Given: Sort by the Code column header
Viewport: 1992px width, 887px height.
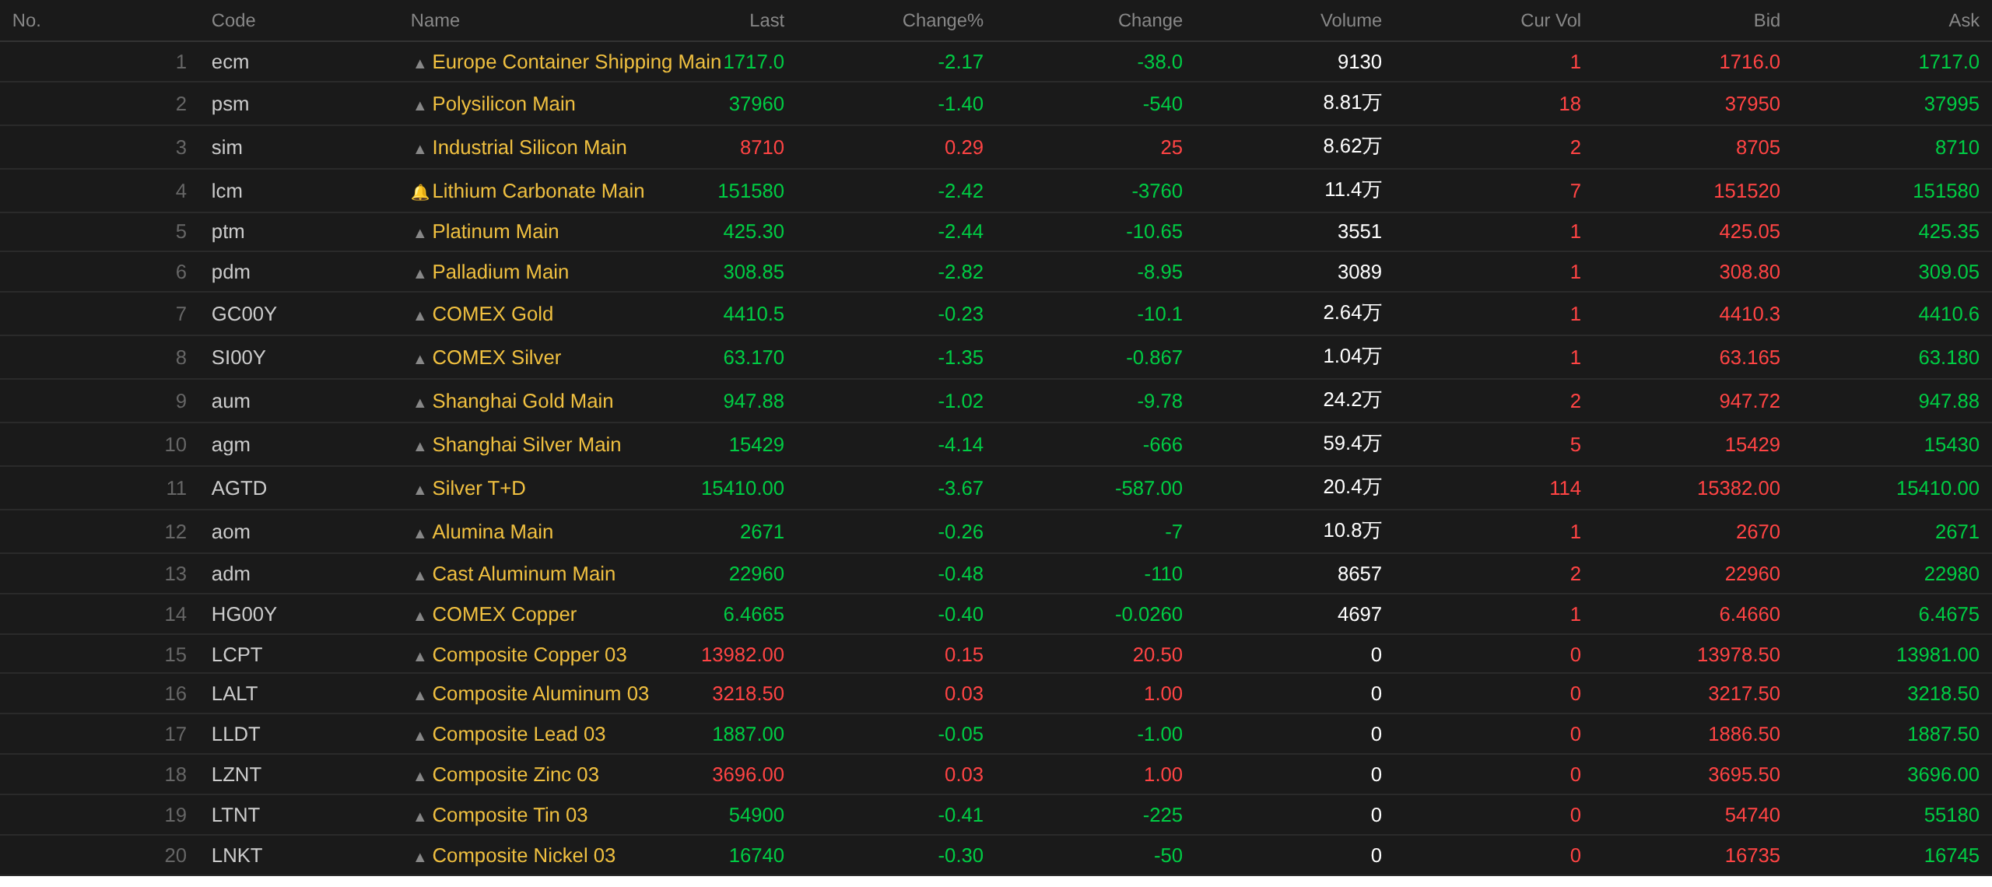Looking at the screenshot, I should point(233,20).
